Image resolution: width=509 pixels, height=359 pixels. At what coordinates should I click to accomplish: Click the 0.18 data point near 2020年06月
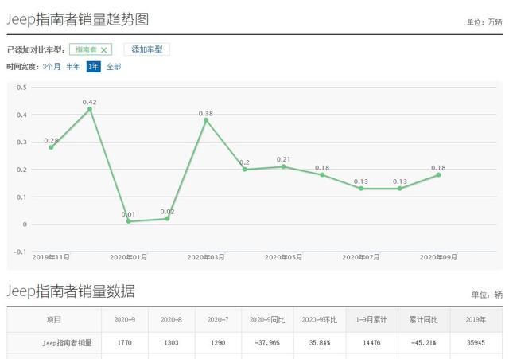tap(322, 175)
